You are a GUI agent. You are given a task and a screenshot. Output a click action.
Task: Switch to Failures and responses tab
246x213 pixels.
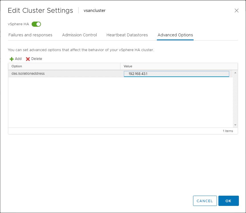coord(30,35)
